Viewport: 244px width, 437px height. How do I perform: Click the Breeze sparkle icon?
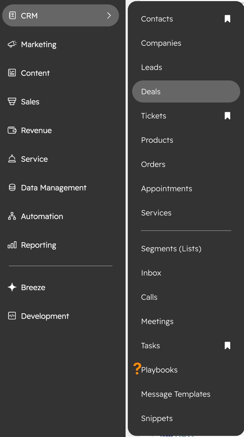click(12, 287)
